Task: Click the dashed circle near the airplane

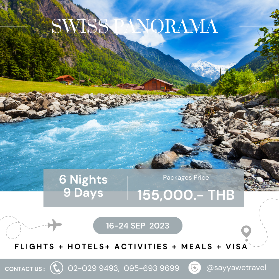Action: point(13,231)
